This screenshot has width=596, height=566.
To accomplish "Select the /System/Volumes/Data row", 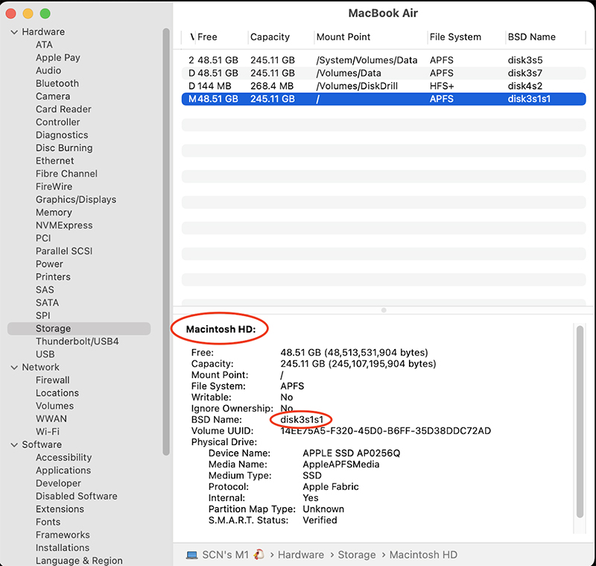I will click(x=384, y=60).
